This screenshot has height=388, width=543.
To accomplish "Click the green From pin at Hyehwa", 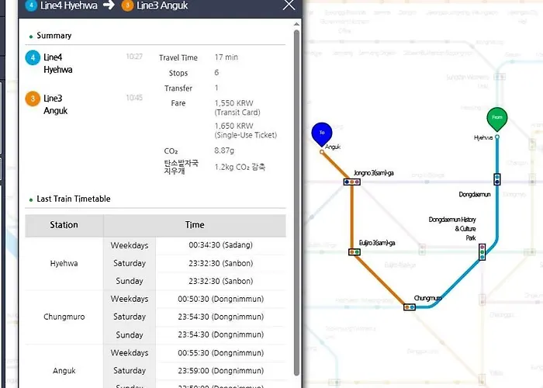I will coord(497,119).
